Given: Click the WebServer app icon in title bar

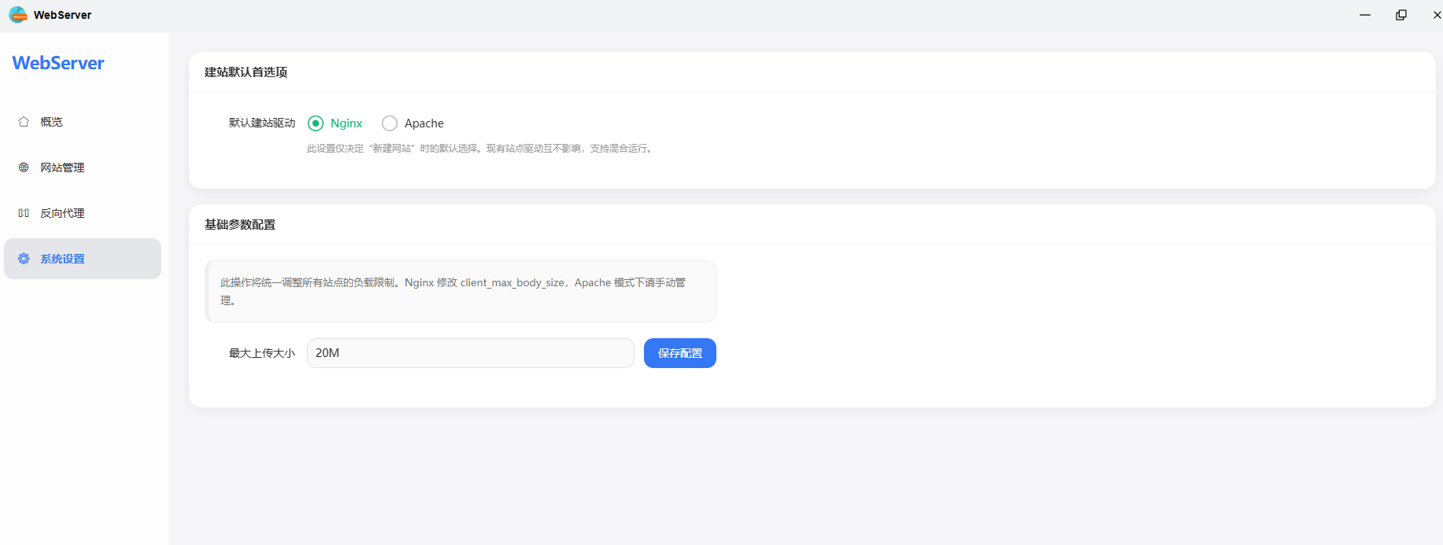Looking at the screenshot, I should (17, 15).
